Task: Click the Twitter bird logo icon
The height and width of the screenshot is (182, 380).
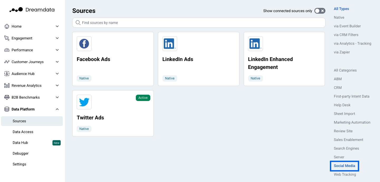Action: point(84,102)
